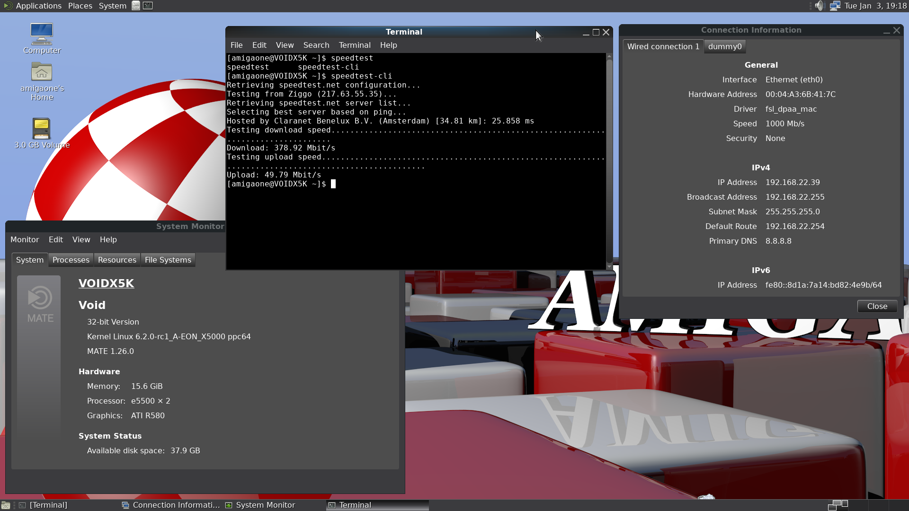Open amigaone's Home folder icon
The image size is (909, 511).
pos(42,81)
